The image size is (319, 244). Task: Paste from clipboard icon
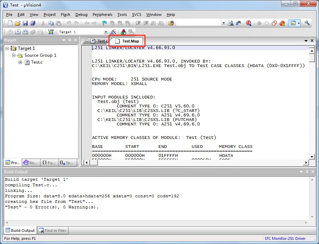point(58,23)
